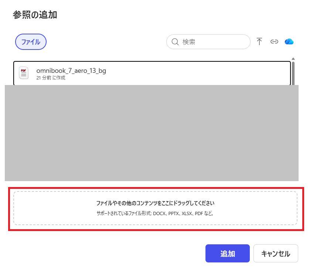Image resolution: width=313 pixels, height=275 pixels.
Task: Select the ファイル filter chip
Action: [x=30, y=42]
